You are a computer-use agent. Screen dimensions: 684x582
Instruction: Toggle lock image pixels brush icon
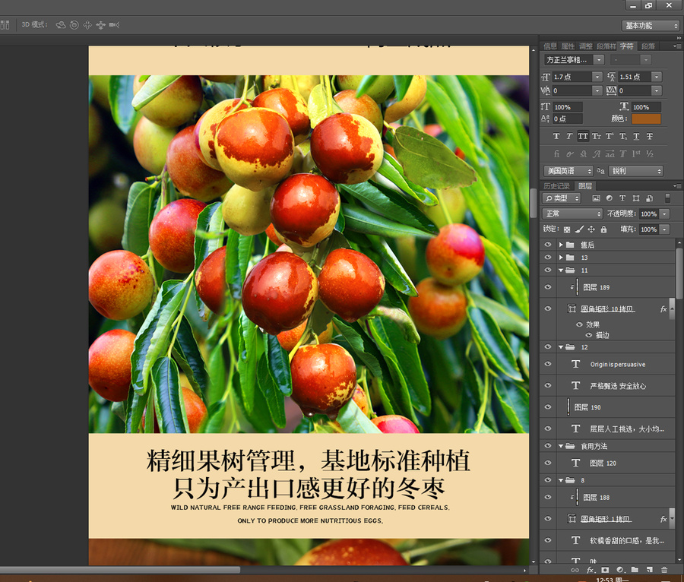[579, 229]
